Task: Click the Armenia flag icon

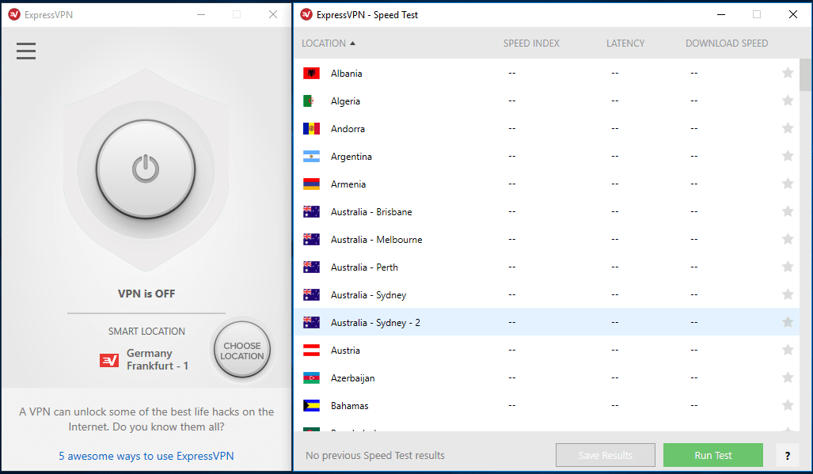Action: (x=311, y=184)
